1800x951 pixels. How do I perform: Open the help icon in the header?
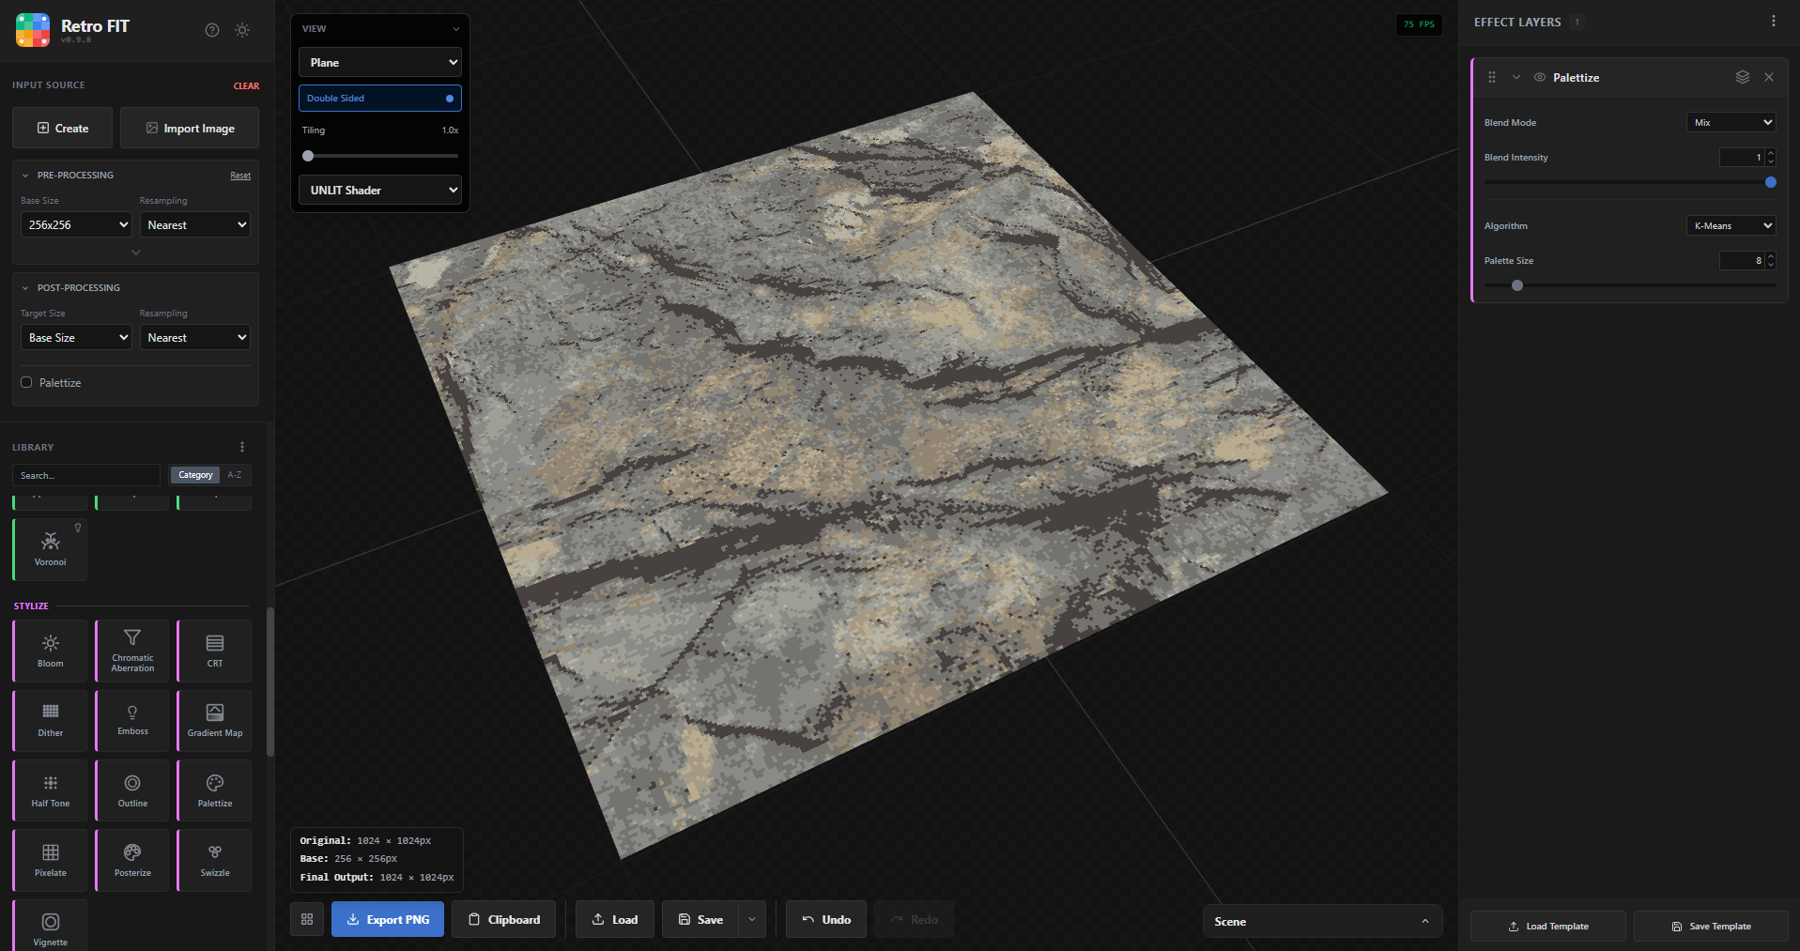(212, 30)
